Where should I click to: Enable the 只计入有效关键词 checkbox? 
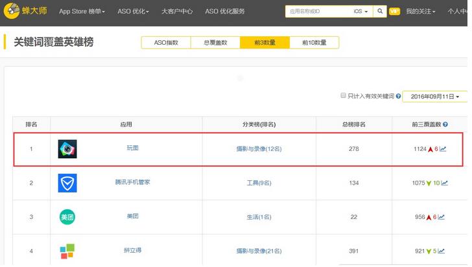[x=343, y=95]
